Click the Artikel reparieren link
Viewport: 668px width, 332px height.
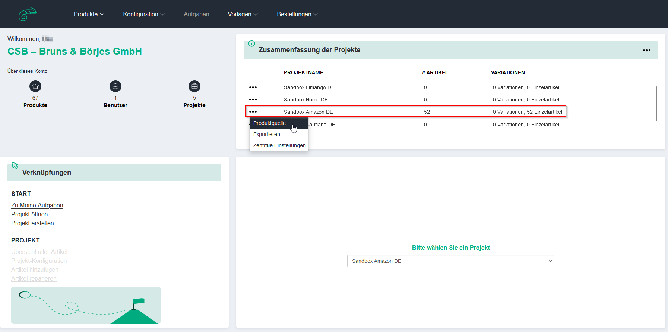(34, 278)
